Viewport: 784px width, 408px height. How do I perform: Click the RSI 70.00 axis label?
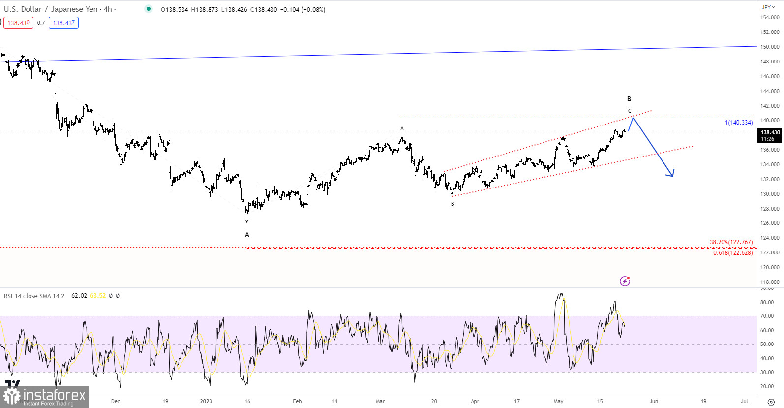pos(767,316)
